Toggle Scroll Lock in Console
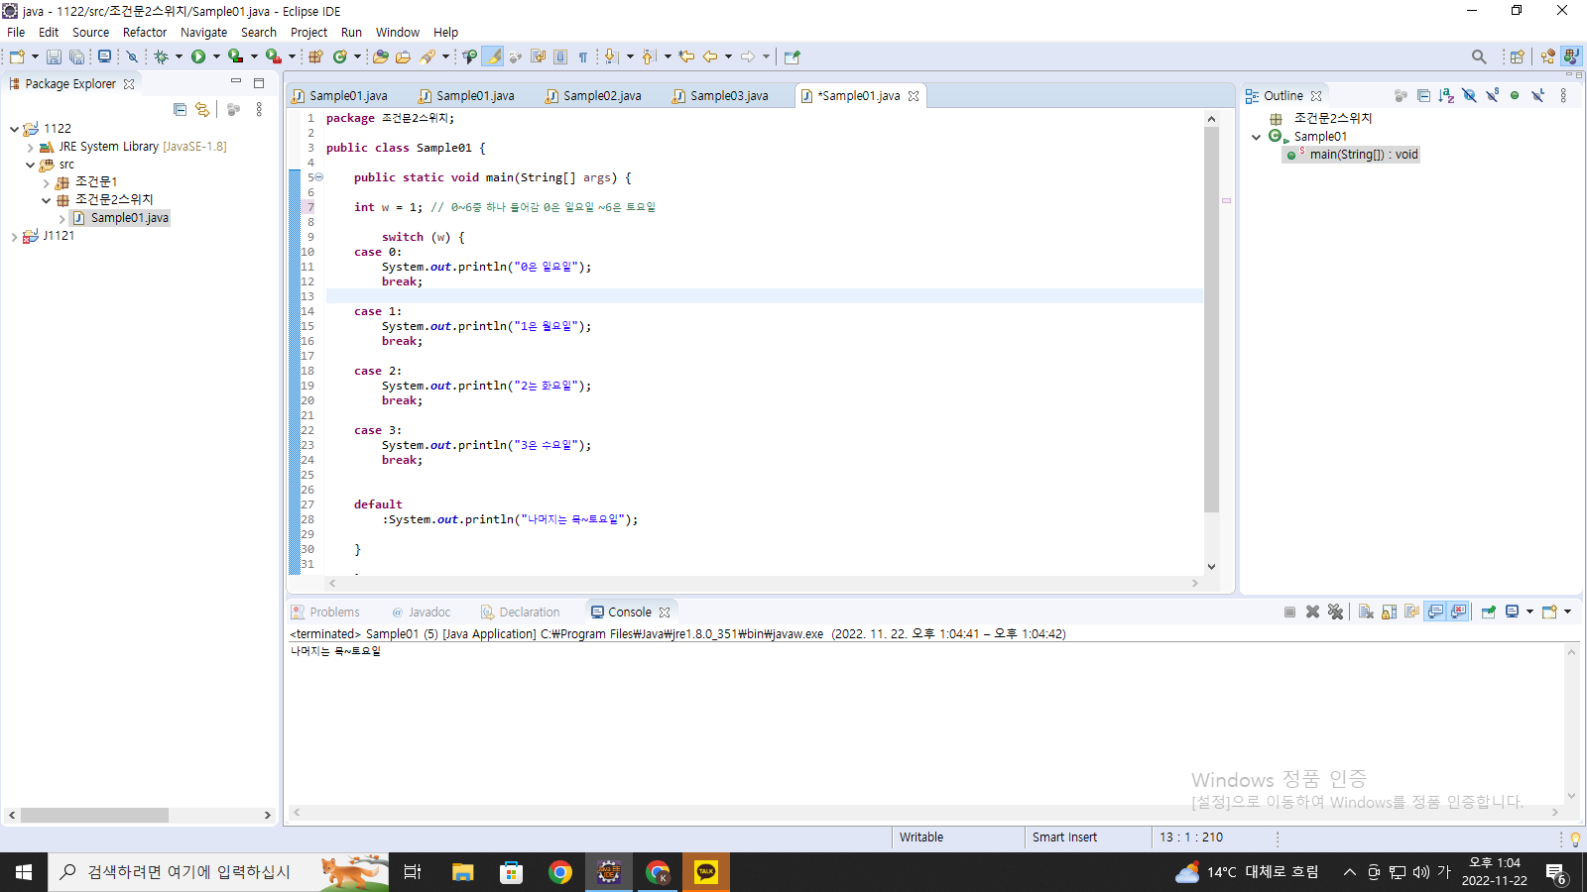Image resolution: width=1587 pixels, height=892 pixels. tap(1389, 613)
